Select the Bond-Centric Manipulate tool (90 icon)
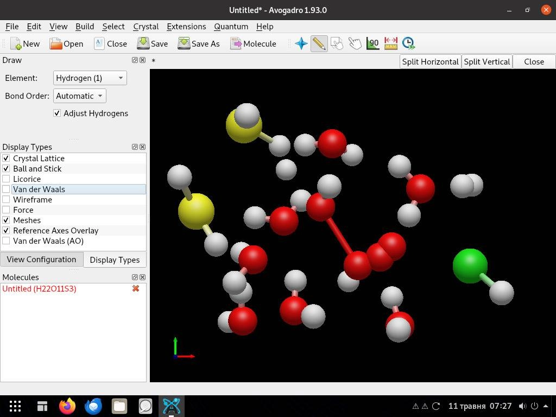The height and width of the screenshot is (417, 556). (x=372, y=43)
